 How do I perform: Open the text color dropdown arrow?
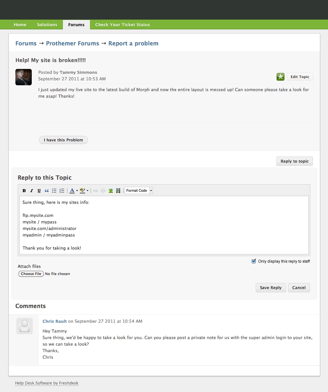tap(77, 191)
